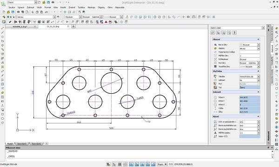Screen dimensions: 279x167
Task: Click the New file icon in the title bar quick access
Action: pyautogui.click(x=40, y=2)
